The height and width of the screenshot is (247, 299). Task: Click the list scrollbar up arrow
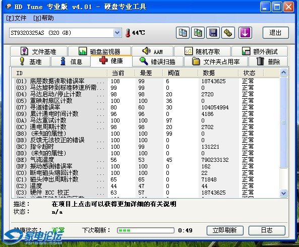click(283, 72)
